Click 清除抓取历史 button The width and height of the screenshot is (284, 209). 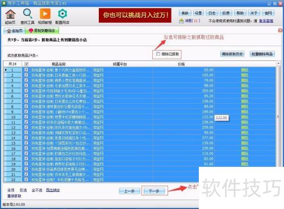232,54
